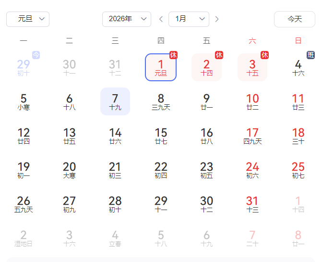Click the 休 badge on January 3

pos(265,55)
